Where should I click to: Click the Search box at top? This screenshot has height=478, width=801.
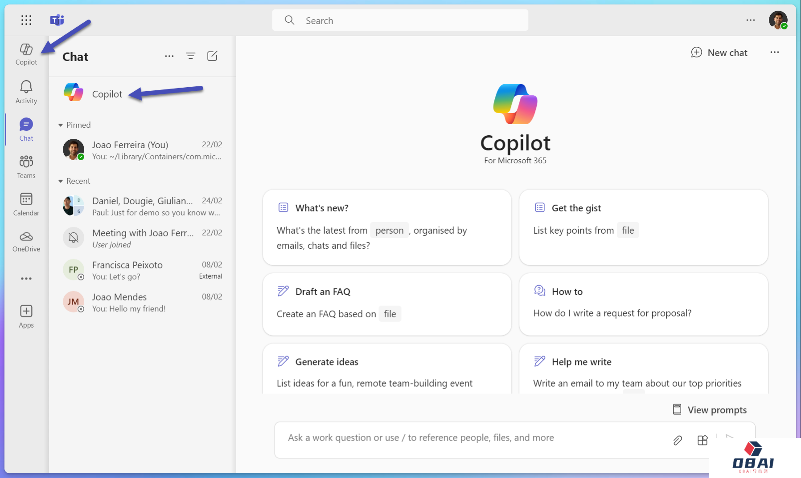[x=400, y=20]
